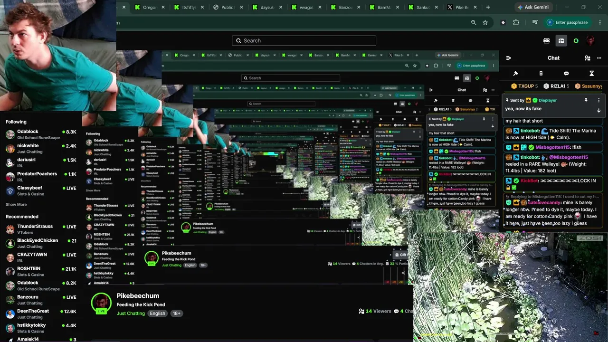Viewport: 608px width, 342px height.
Task: Click the large 14 Viewers count under the stream
Action: point(375,311)
